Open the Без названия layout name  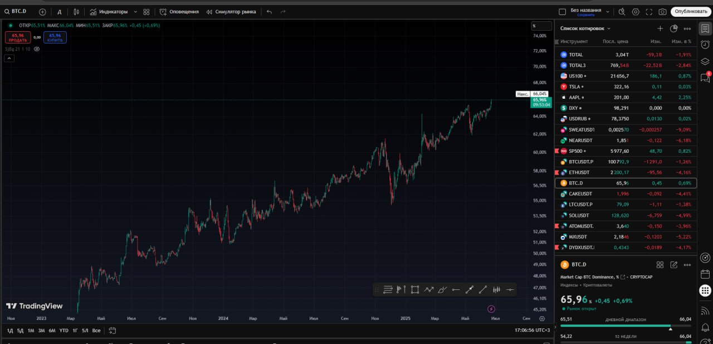[586, 11]
